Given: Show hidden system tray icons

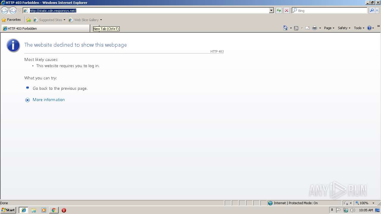Looking at the screenshot, I should coord(332,210).
